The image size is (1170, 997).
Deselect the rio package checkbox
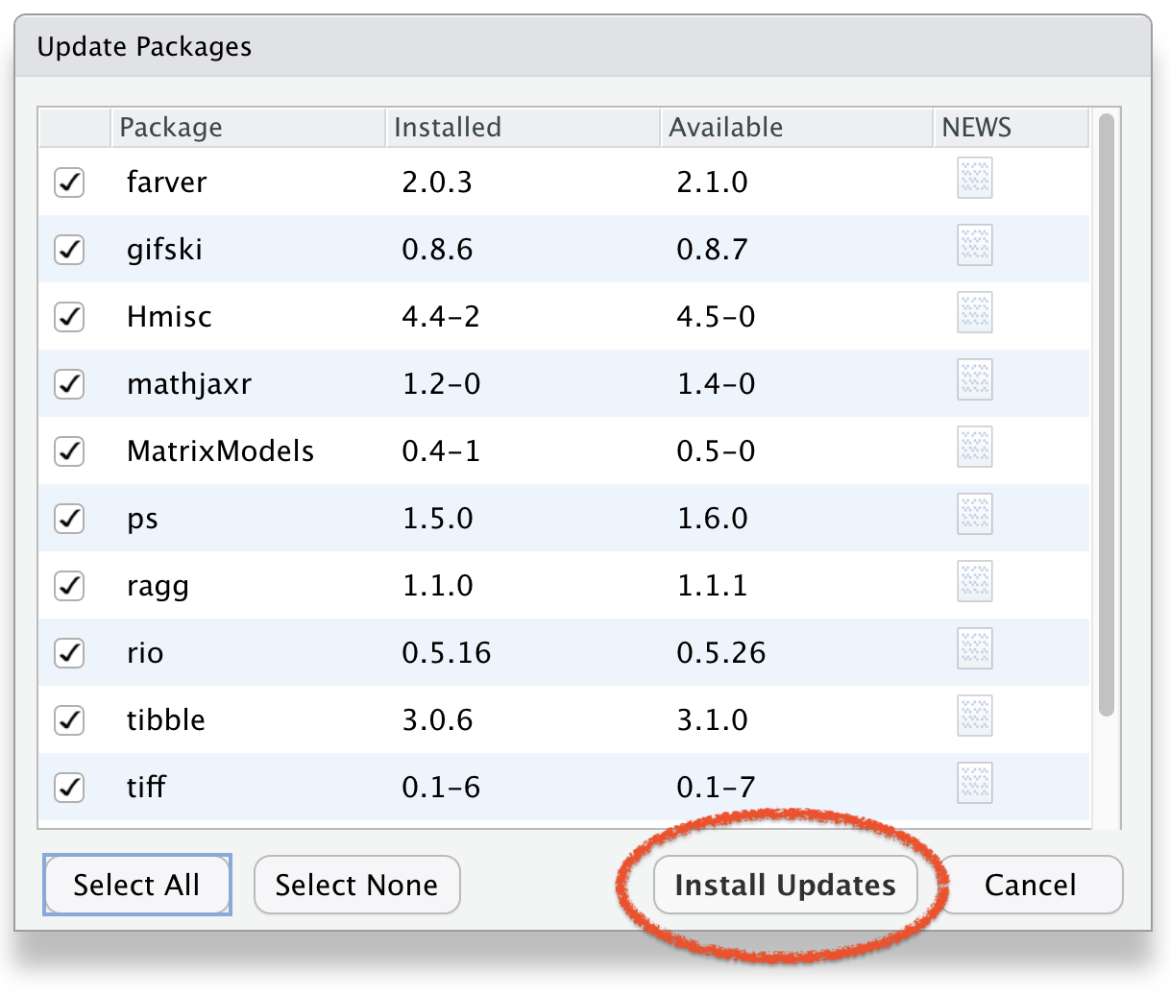pyautogui.click(x=69, y=653)
